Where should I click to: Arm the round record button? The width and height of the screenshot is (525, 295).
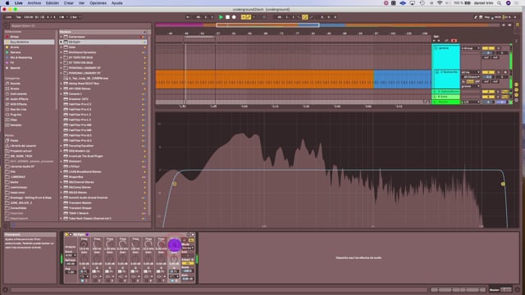[x=234, y=17]
